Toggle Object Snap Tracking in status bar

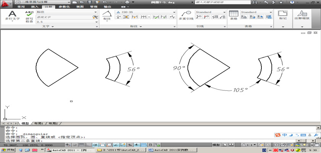point(116,145)
